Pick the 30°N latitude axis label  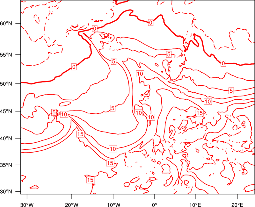(x=6, y=192)
